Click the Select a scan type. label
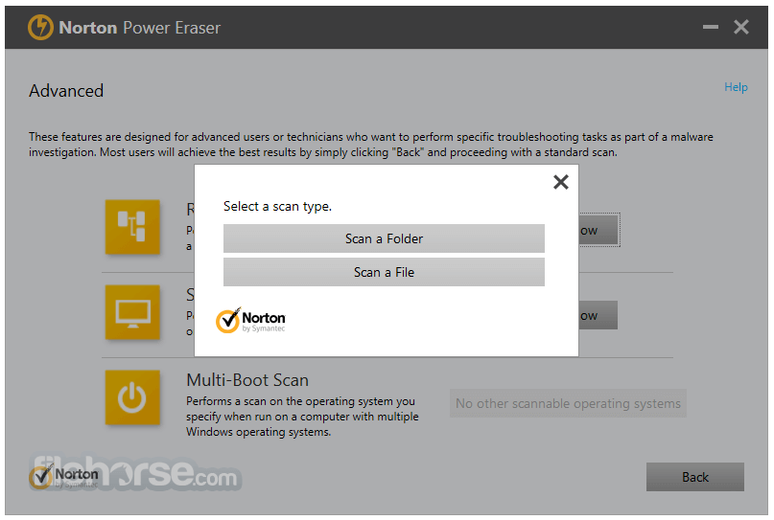 pyautogui.click(x=277, y=206)
